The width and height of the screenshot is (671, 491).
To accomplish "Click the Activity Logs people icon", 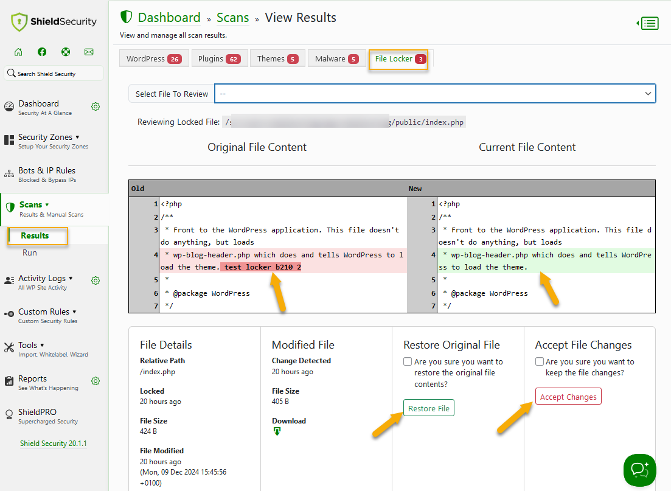I will (x=9, y=281).
